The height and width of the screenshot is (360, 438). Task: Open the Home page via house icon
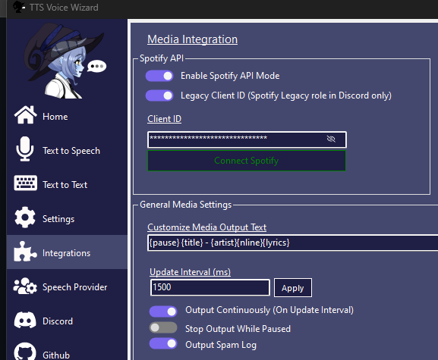[25, 115]
